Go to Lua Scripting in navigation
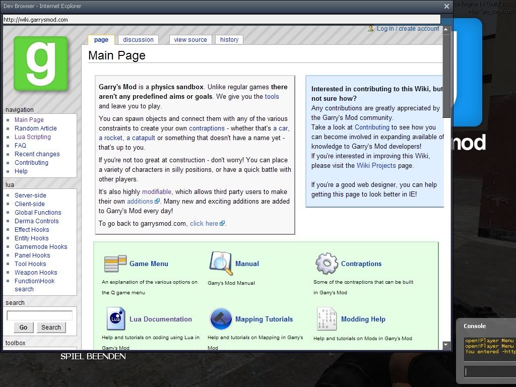516x387 pixels. [33, 137]
